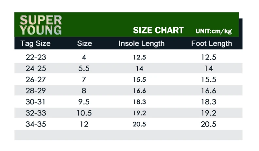Image resolution: width=259 pixels, height=151 pixels.
Task: Click tag size 28-29 cell
Action: (36, 91)
